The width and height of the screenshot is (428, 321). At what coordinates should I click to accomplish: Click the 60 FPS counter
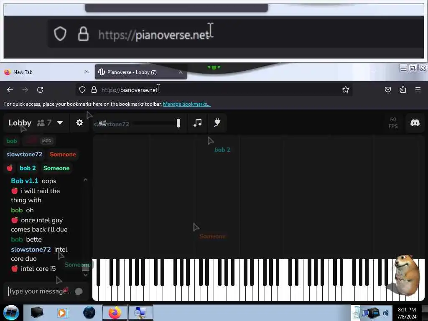pyautogui.click(x=393, y=123)
